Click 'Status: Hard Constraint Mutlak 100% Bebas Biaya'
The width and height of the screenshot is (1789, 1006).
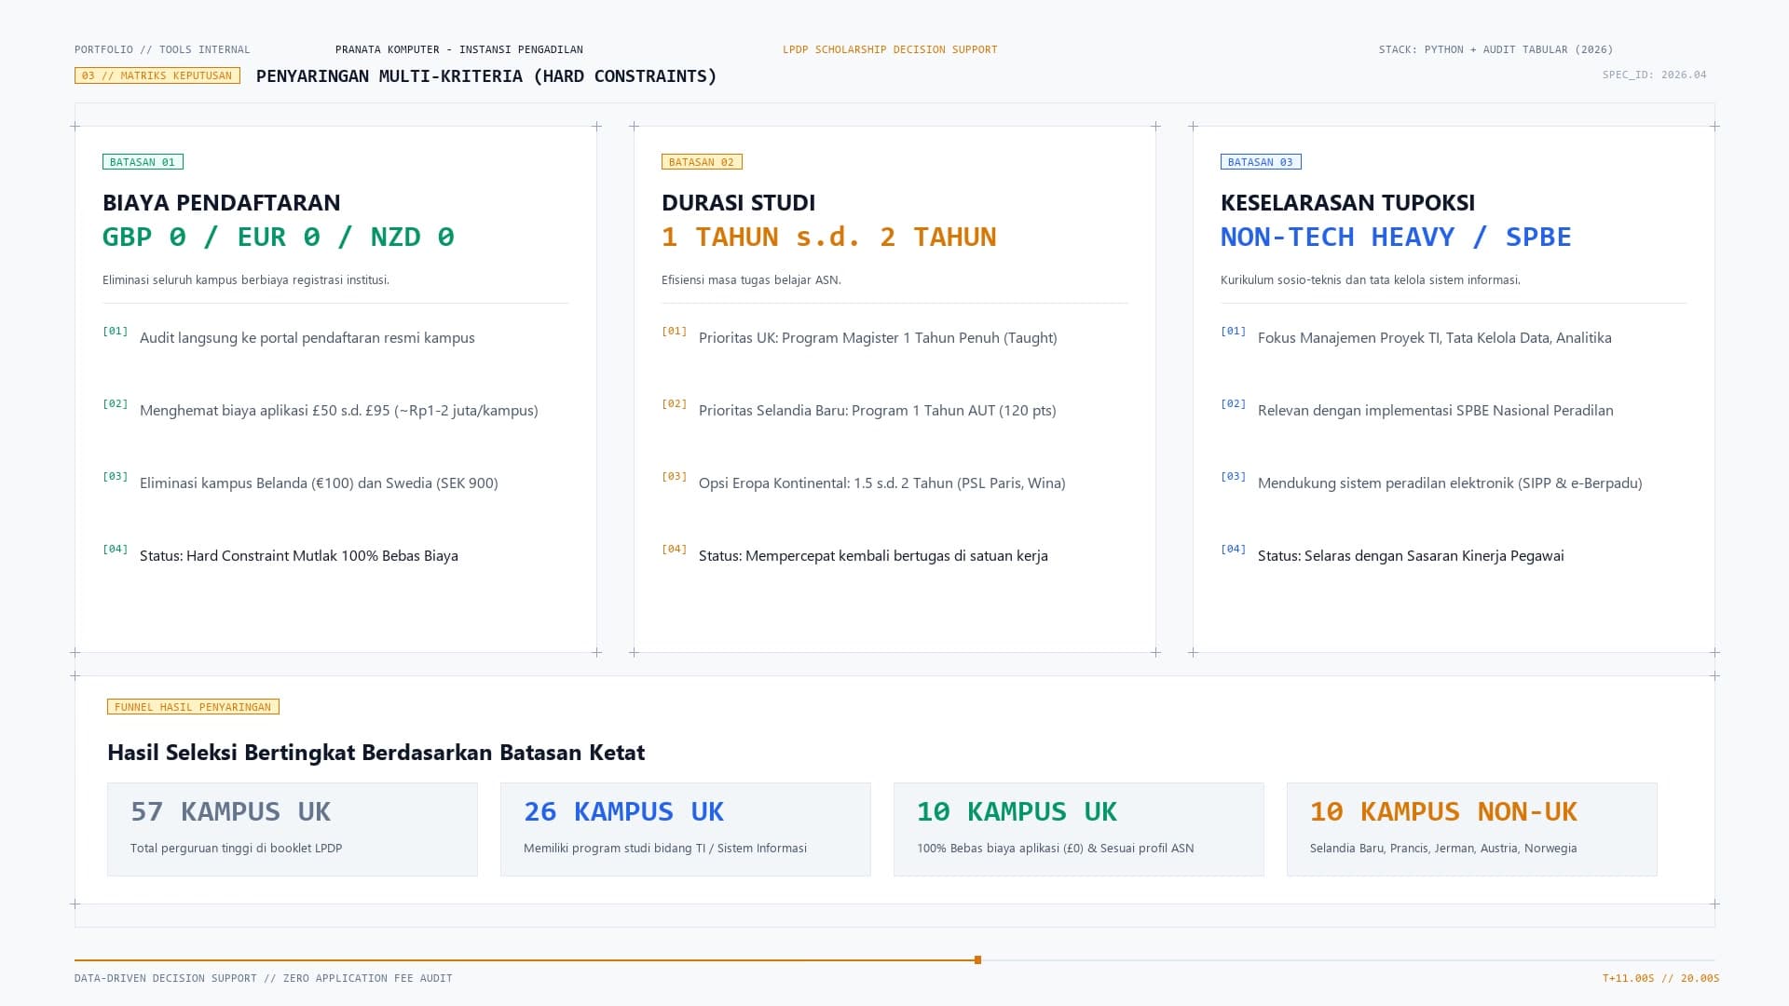pos(299,556)
